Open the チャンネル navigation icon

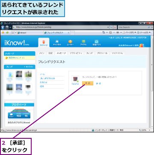(x=57, y=43)
